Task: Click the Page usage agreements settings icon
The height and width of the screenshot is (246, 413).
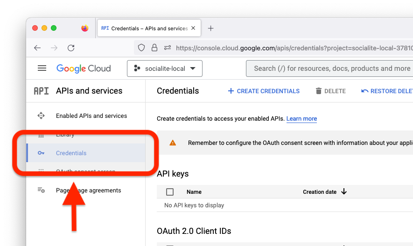Action: (41, 190)
